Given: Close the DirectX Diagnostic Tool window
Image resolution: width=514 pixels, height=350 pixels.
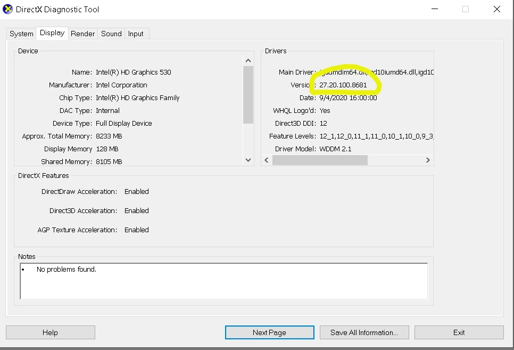Looking at the screenshot, I should [497, 9].
